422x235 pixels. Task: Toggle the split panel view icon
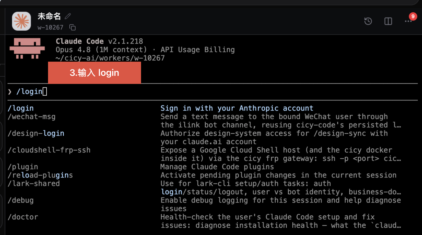(x=388, y=21)
